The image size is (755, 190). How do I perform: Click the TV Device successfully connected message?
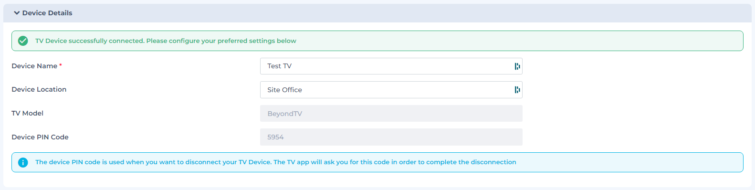[x=166, y=41]
